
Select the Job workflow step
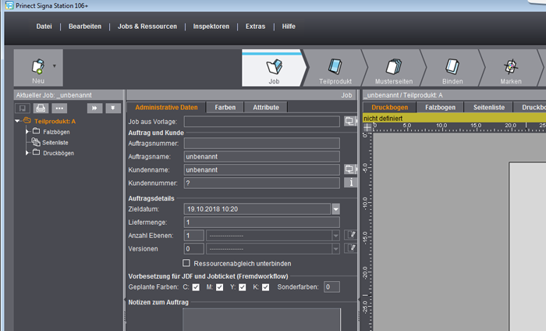(x=274, y=69)
